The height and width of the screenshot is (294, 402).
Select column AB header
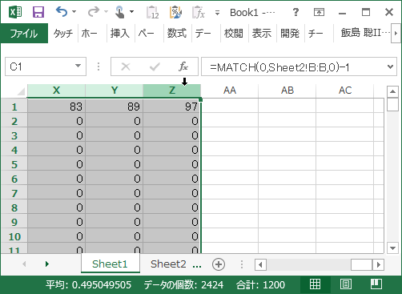pyautogui.click(x=287, y=91)
